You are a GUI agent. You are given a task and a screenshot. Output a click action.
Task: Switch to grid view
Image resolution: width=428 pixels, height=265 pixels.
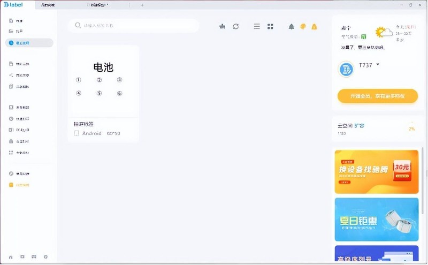click(270, 27)
